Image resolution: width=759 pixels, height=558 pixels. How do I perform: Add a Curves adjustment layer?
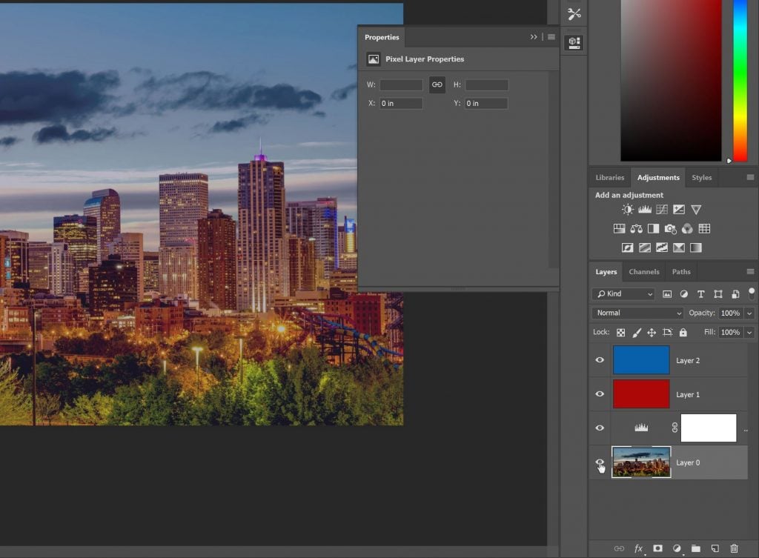pyautogui.click(x=662, y=210)
